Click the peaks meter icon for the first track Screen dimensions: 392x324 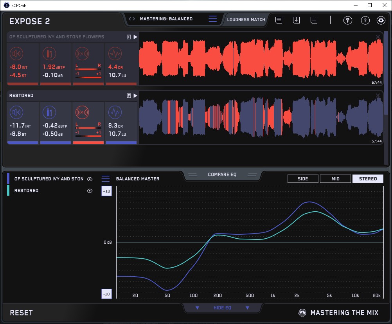coord(49,54)
